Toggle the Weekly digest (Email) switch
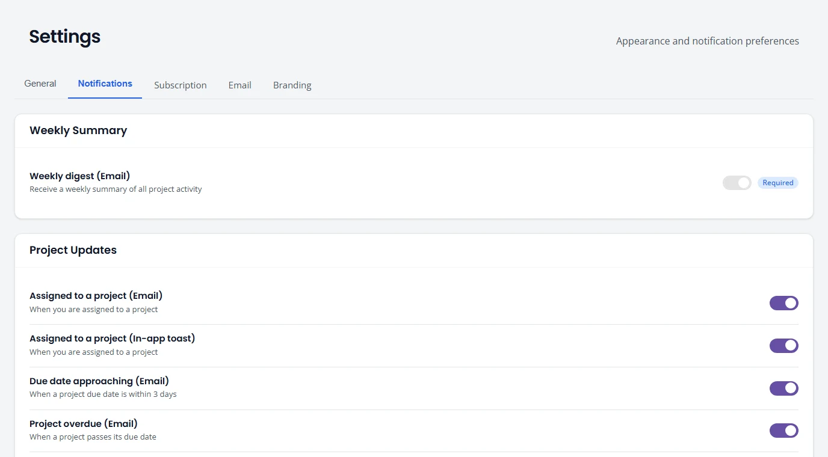This screenshot has height=457, width=828. (x=737, y=183)
